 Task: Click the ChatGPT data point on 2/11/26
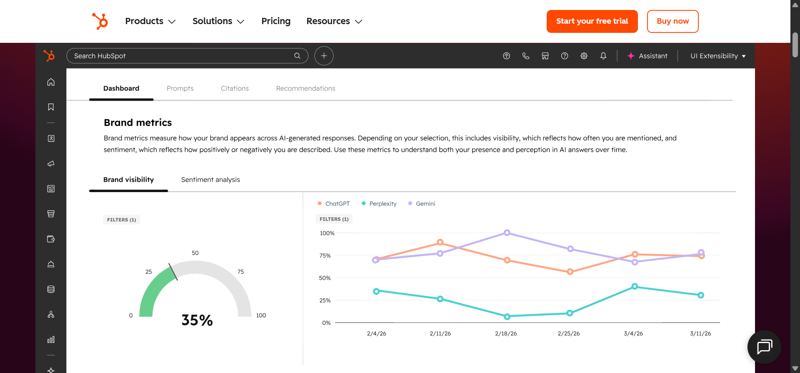click(x=440, y=242)
